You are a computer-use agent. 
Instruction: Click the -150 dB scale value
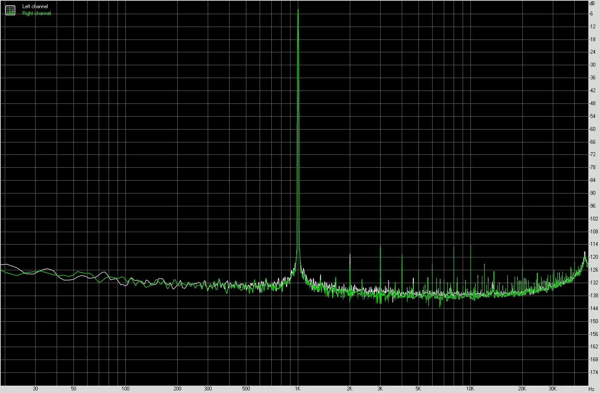click(594, 321)
